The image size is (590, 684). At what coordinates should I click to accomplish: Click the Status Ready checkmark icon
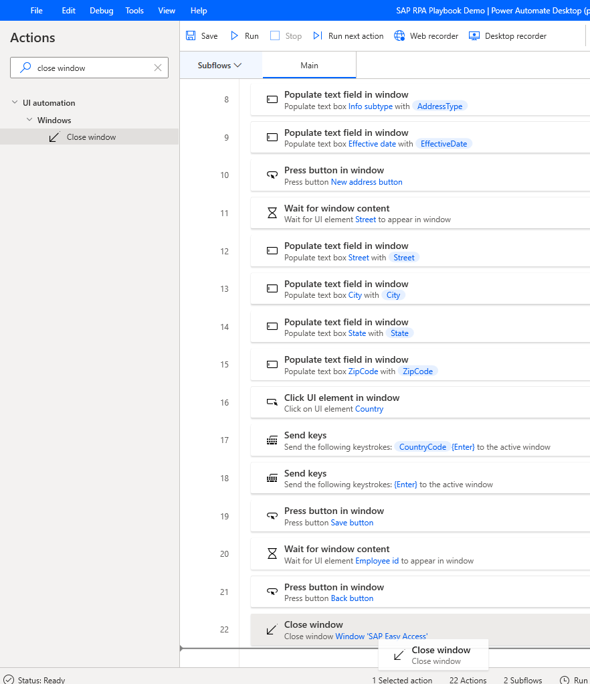(9, 679)
